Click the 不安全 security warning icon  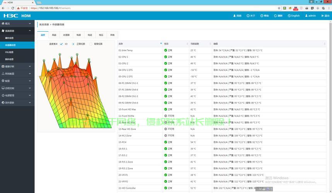pos(19,8)
